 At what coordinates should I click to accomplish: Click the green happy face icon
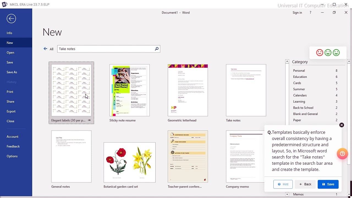click(336, 53)
